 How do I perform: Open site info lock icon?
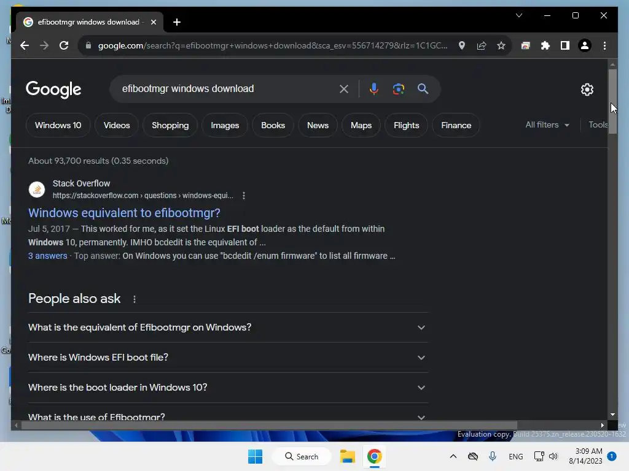(x=88, y=45)
